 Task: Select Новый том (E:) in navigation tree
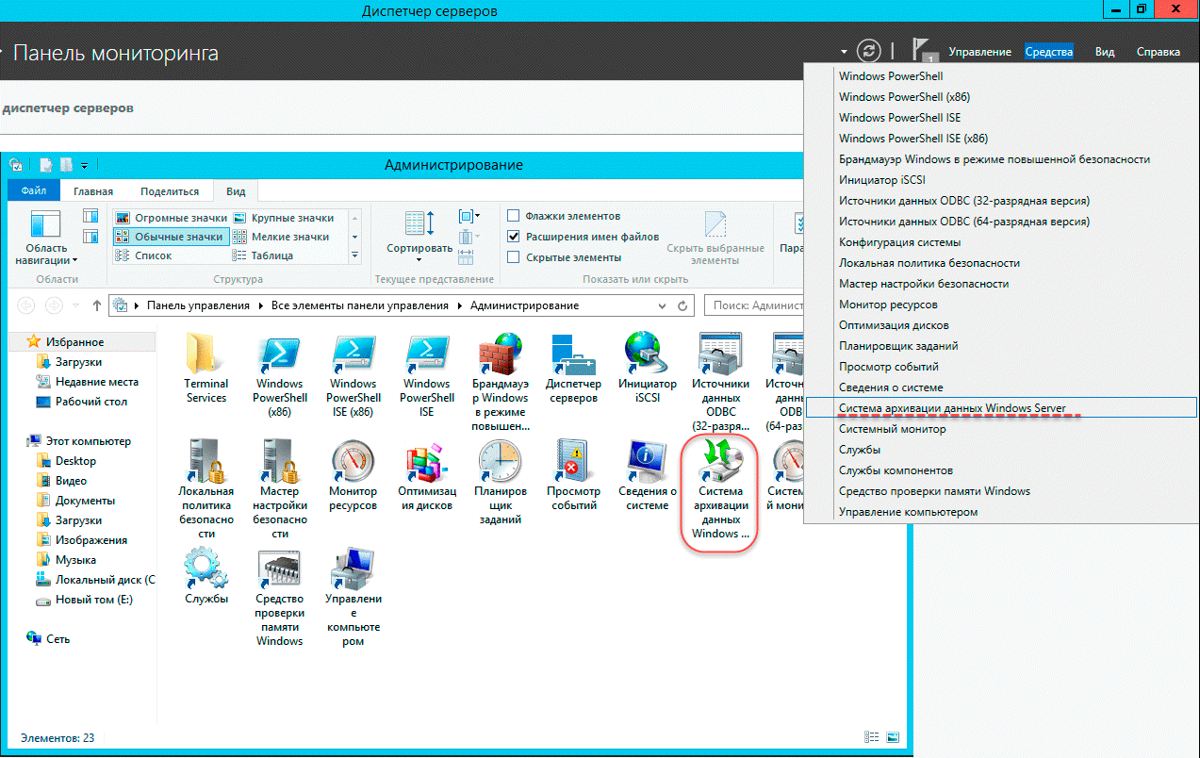pos(94,600)
